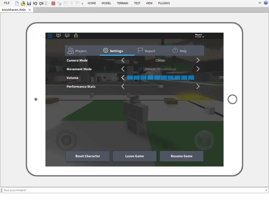Click the Copy icon in quick access toolbar
The image size is (269, 202).
[65, 3]
